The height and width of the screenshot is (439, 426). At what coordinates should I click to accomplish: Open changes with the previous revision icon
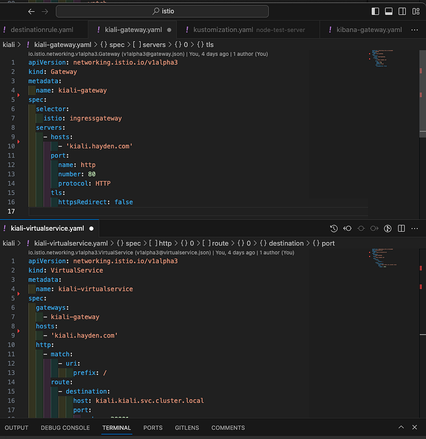pyautogui.click(x=347, y=229)
